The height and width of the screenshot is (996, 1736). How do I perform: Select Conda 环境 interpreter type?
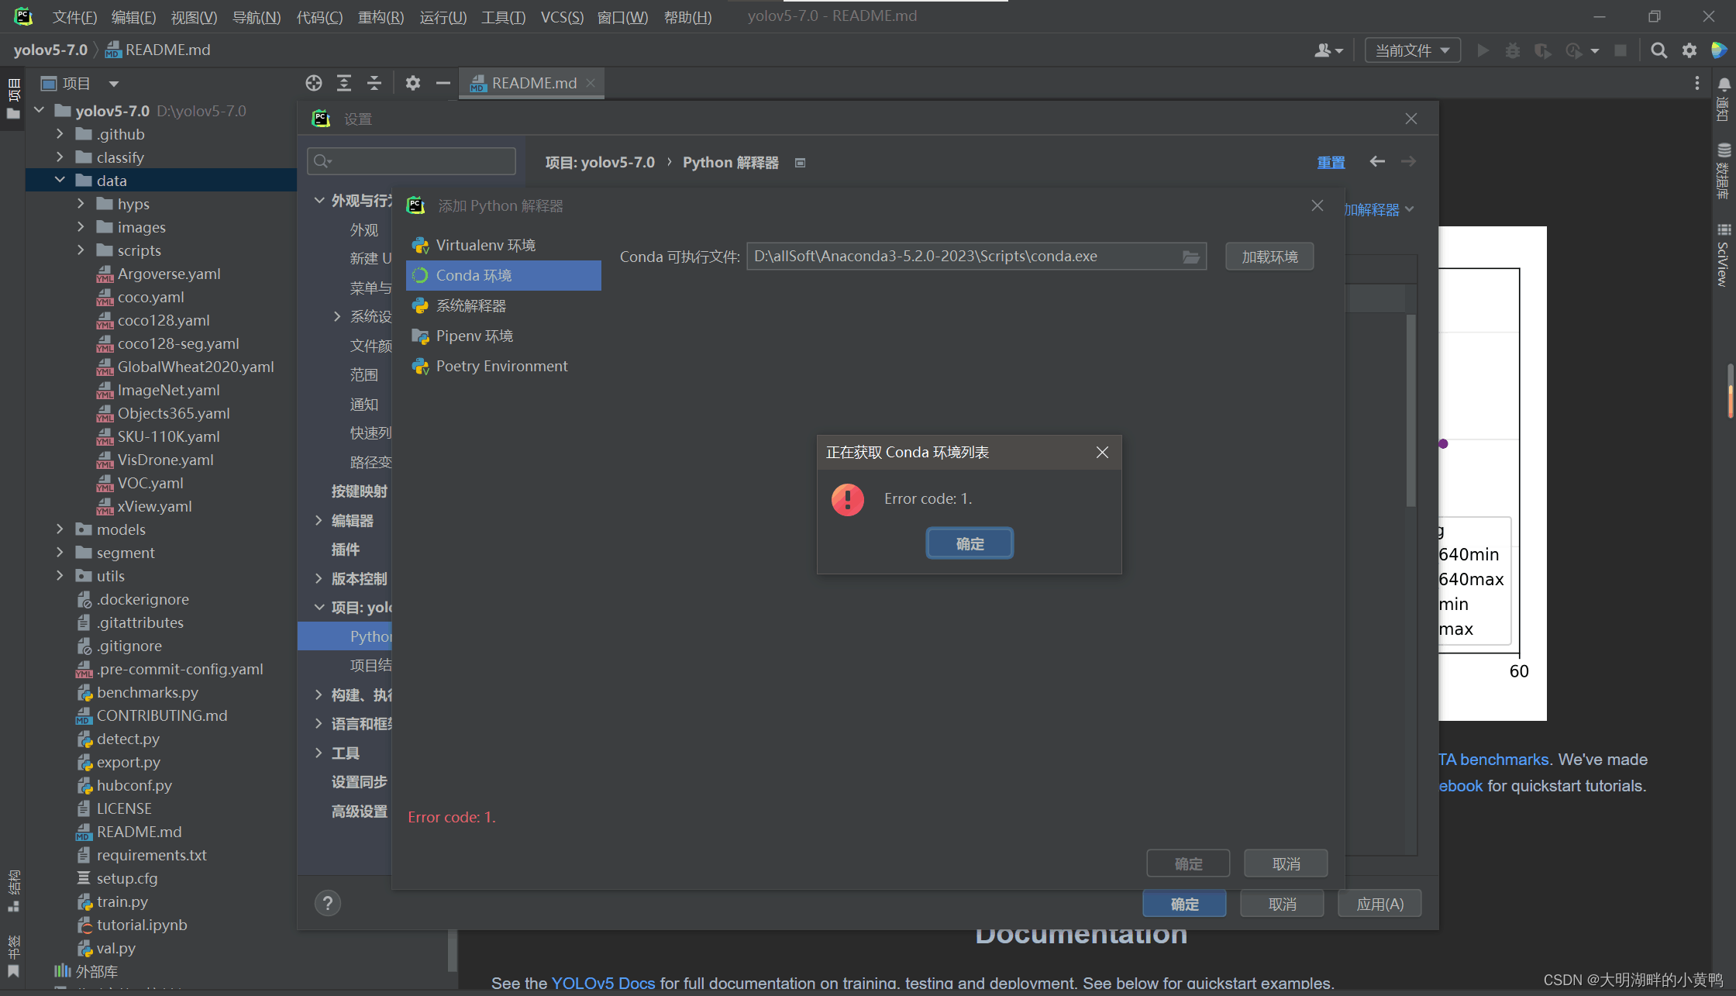(x=504, y=275)
